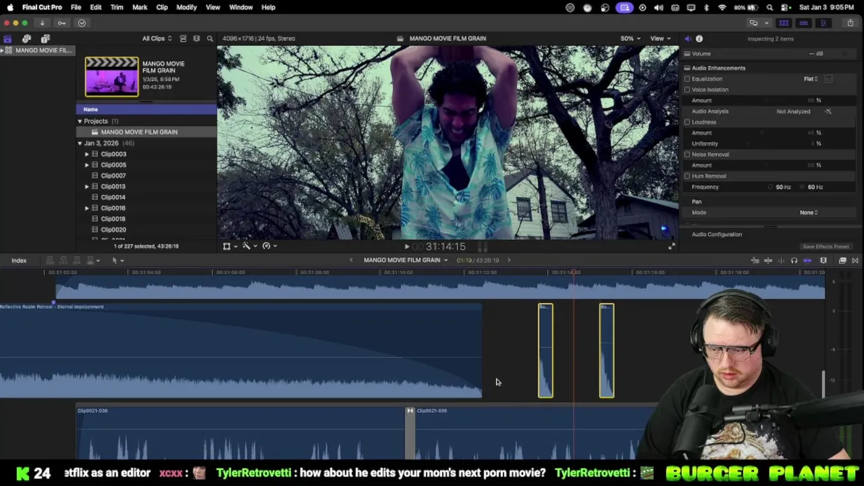Viewport: 864px width, 486px height.
Task: Open the Effects Browser icon
Action: point(842,261)
